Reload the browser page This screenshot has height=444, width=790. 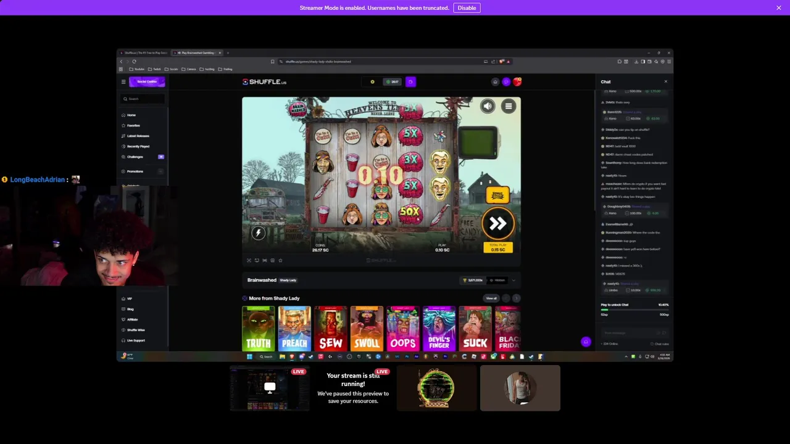pyautogui.click(x=134, y=62)
